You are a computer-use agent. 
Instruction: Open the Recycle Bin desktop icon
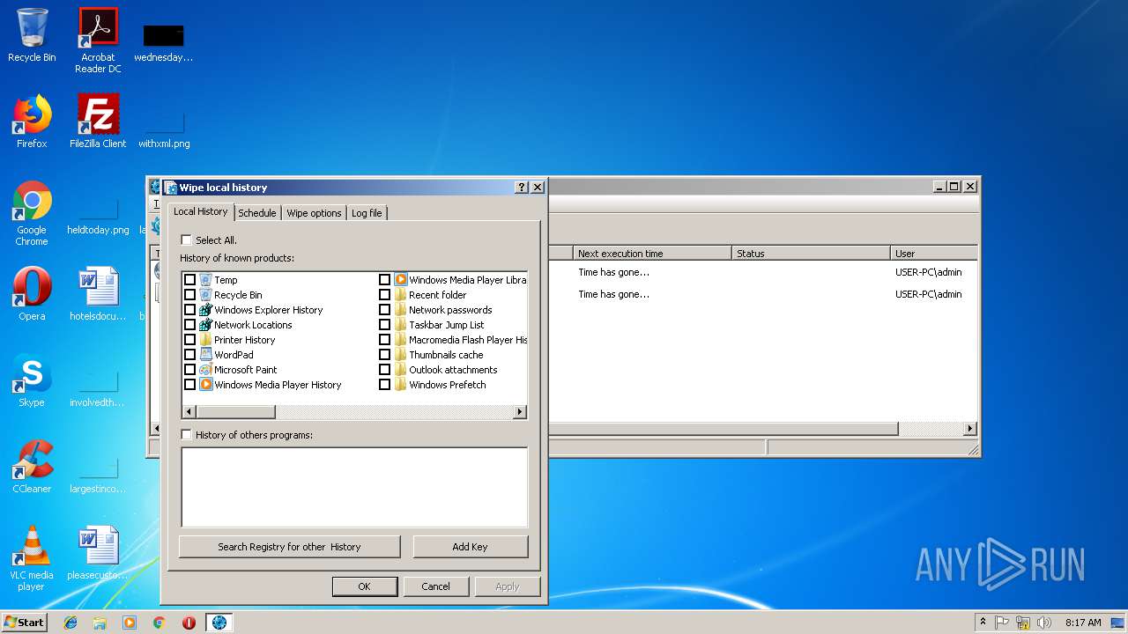point(32,35)
